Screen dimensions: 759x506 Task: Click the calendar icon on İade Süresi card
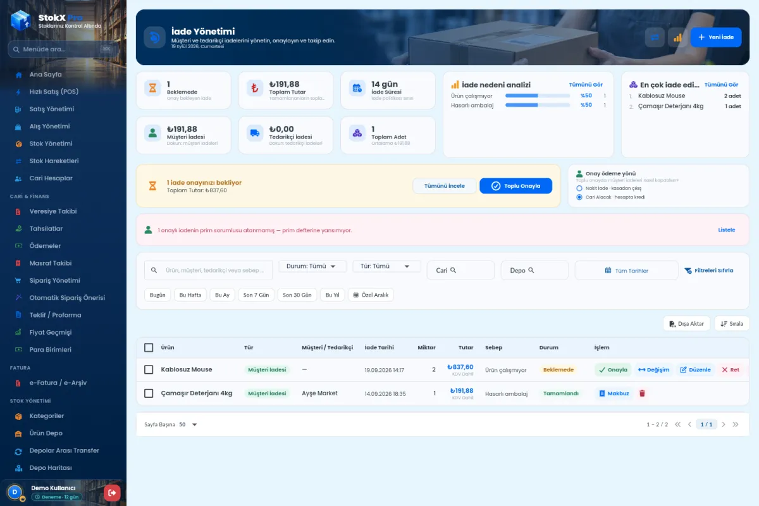click(x=357, y=89)
